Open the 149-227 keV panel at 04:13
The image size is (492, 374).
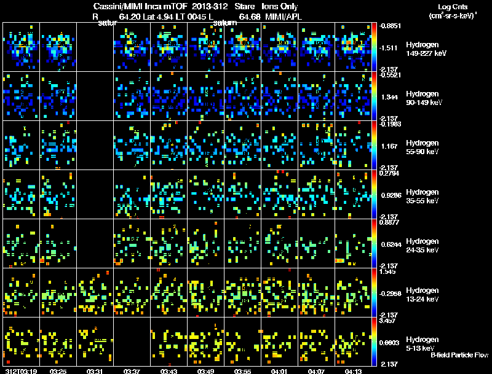pos(353,47)
